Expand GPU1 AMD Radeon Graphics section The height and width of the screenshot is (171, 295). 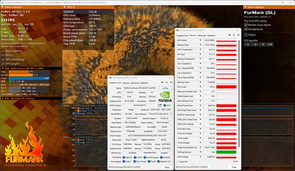3,99
